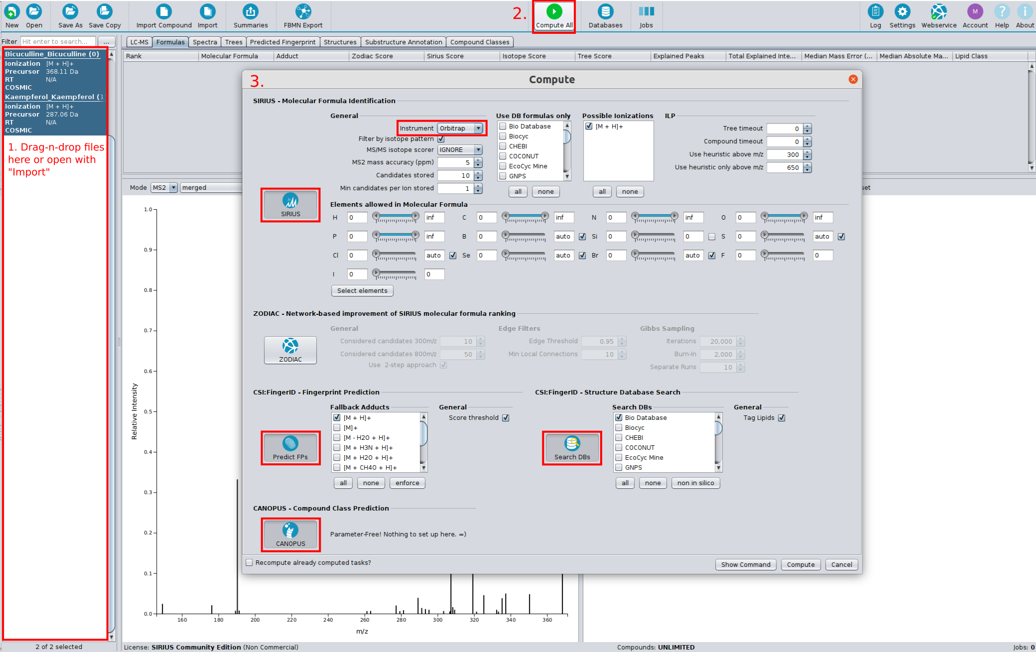Click the New project icon

tap(12, 11)
